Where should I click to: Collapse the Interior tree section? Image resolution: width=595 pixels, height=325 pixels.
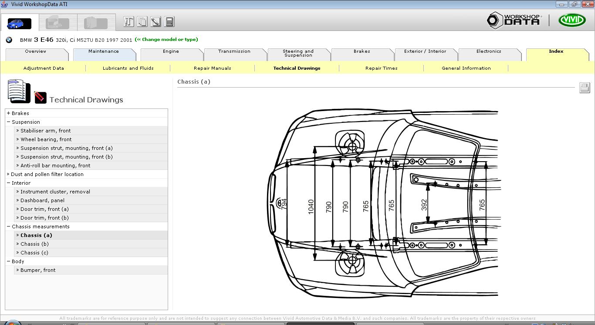click(9, 183)
